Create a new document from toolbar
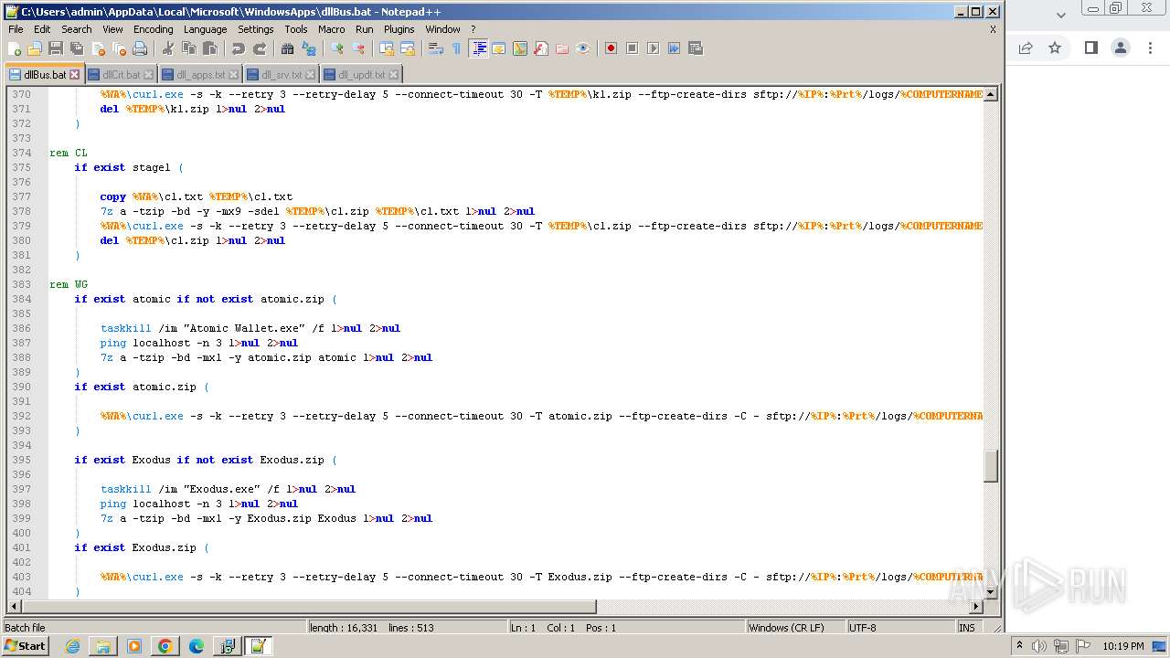 click(15, 48)
